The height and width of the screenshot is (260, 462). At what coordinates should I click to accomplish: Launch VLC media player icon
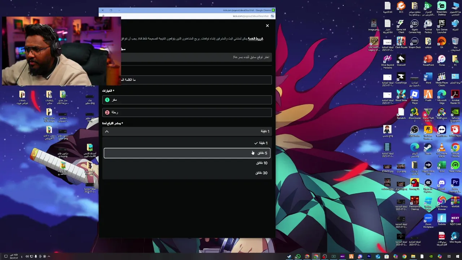coord(442,150)
